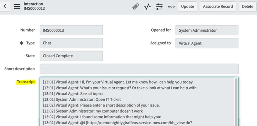
Task: Open the personalize form sliders icon
Action: click(159, 7)
